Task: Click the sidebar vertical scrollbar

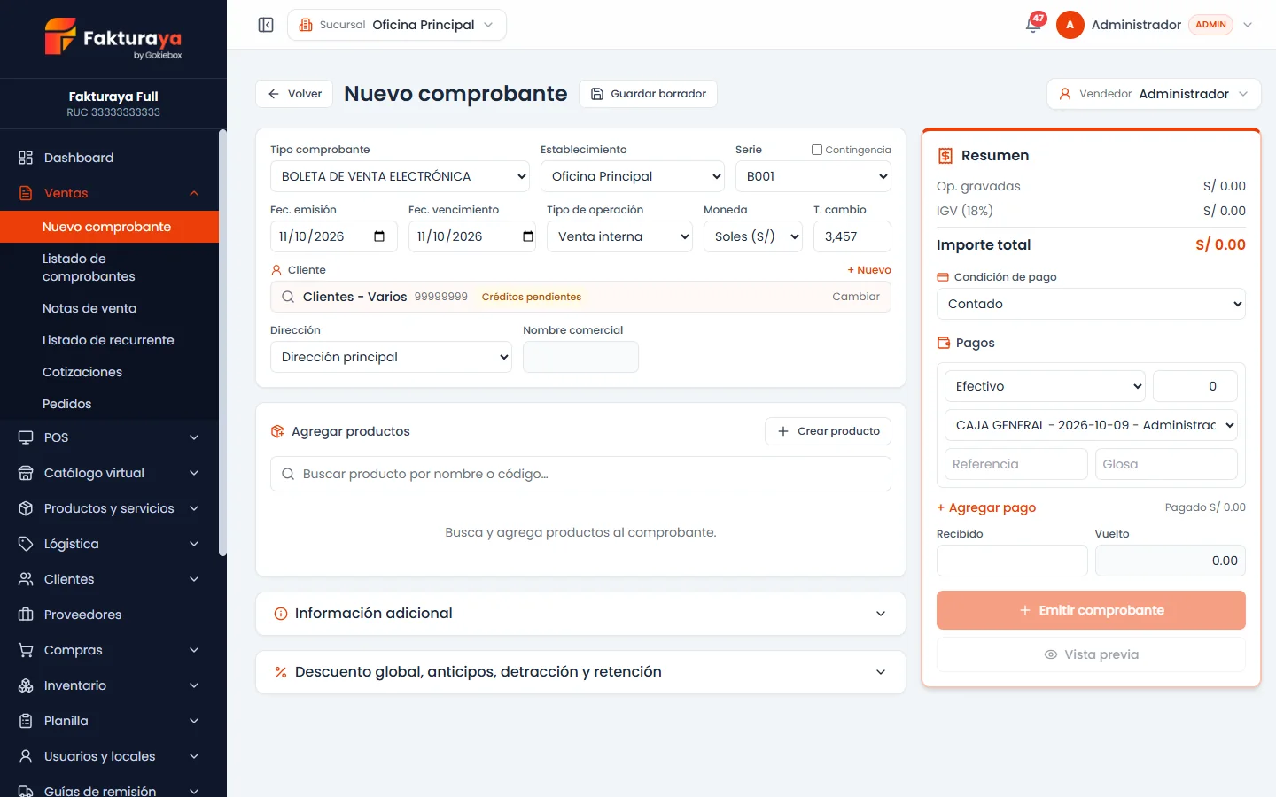Action: click(222, 344)
